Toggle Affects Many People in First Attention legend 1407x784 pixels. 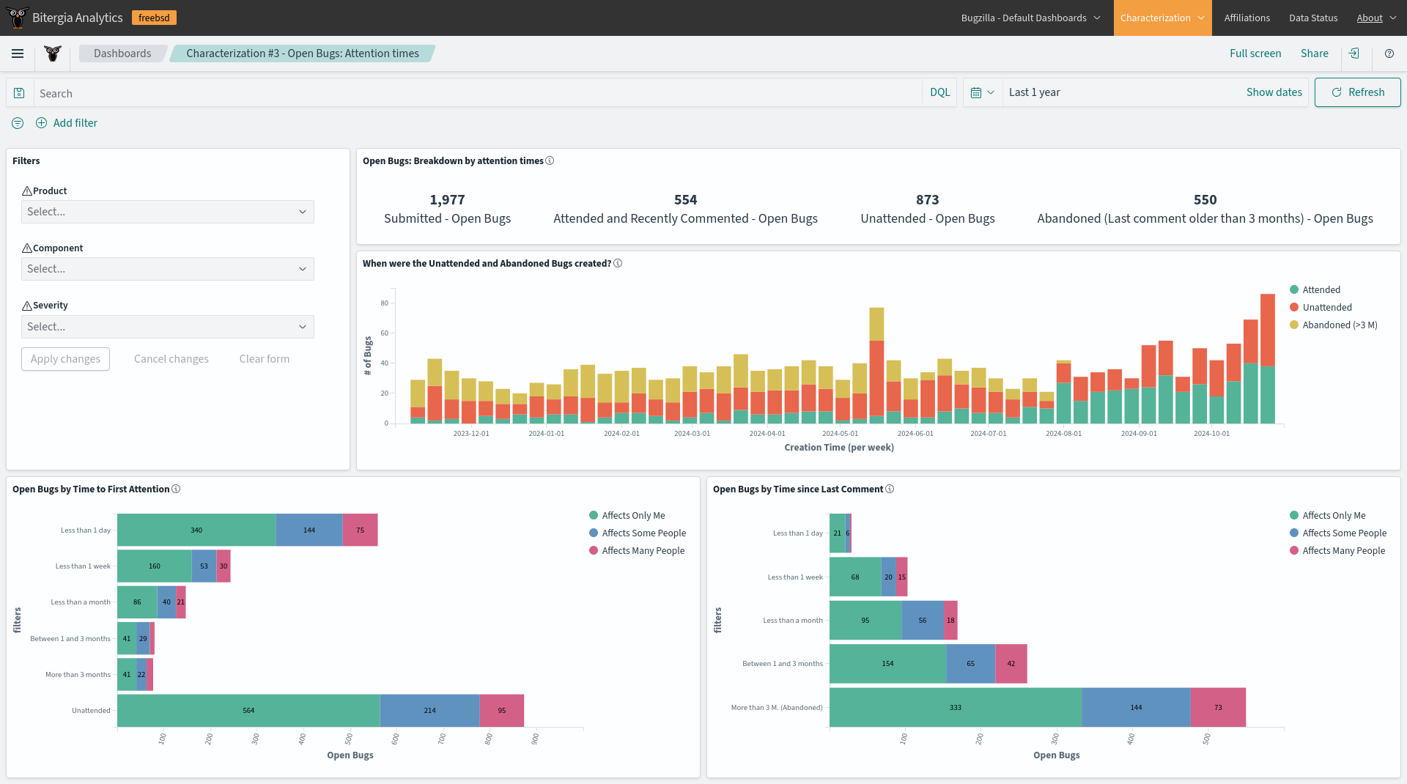click(x=637, y=550)
